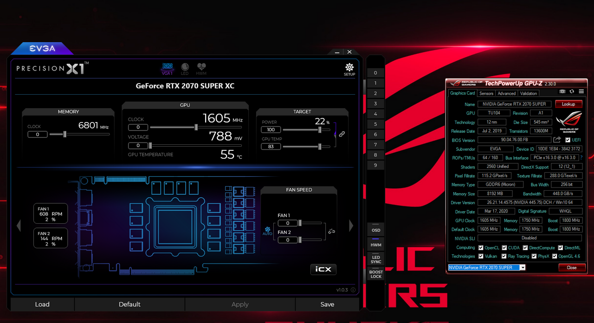Click the left arrow beside fan readouts
Viewport: 594px width, 323px height.
point(19,226)
